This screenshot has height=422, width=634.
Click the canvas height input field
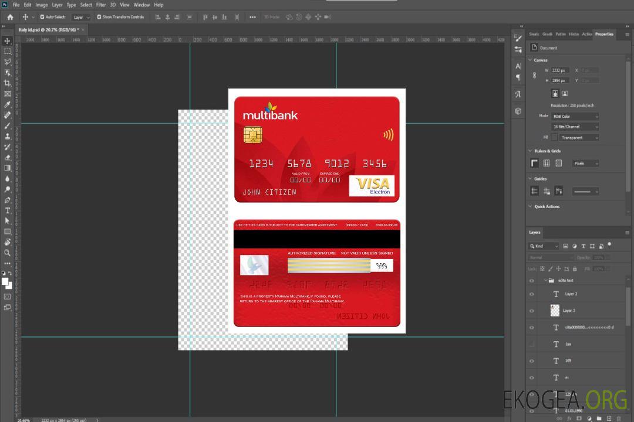pos(561,81)
